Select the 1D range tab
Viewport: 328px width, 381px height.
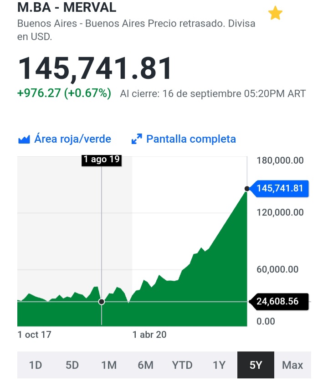(x=36, y=365)
